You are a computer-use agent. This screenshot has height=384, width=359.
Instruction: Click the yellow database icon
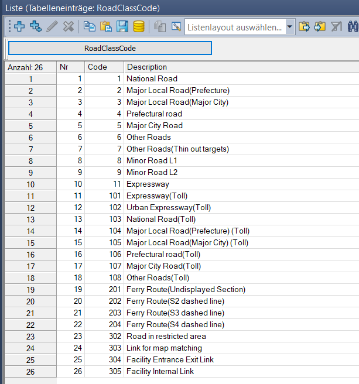[139, 26]
